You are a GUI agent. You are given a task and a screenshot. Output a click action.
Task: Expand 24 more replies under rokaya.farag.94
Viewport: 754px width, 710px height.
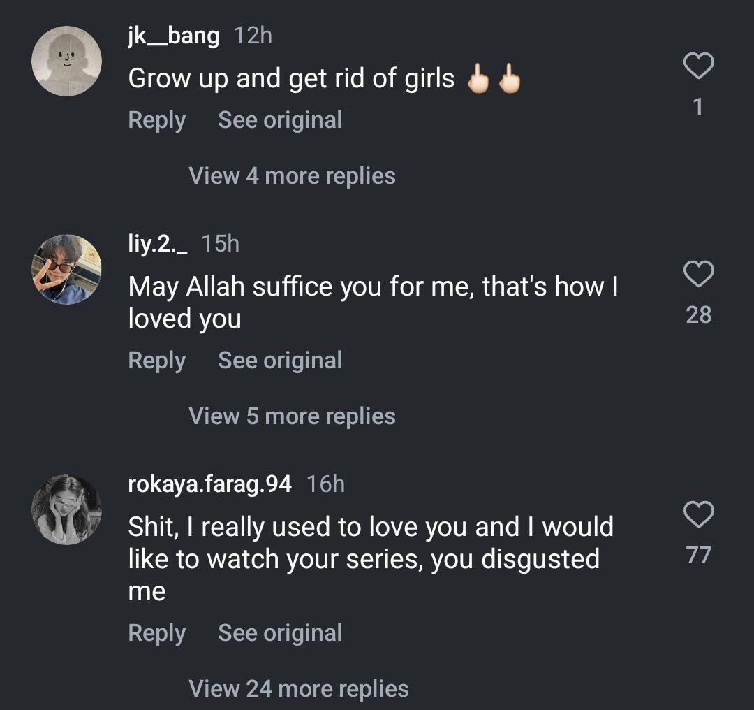(x=298, y=688)
